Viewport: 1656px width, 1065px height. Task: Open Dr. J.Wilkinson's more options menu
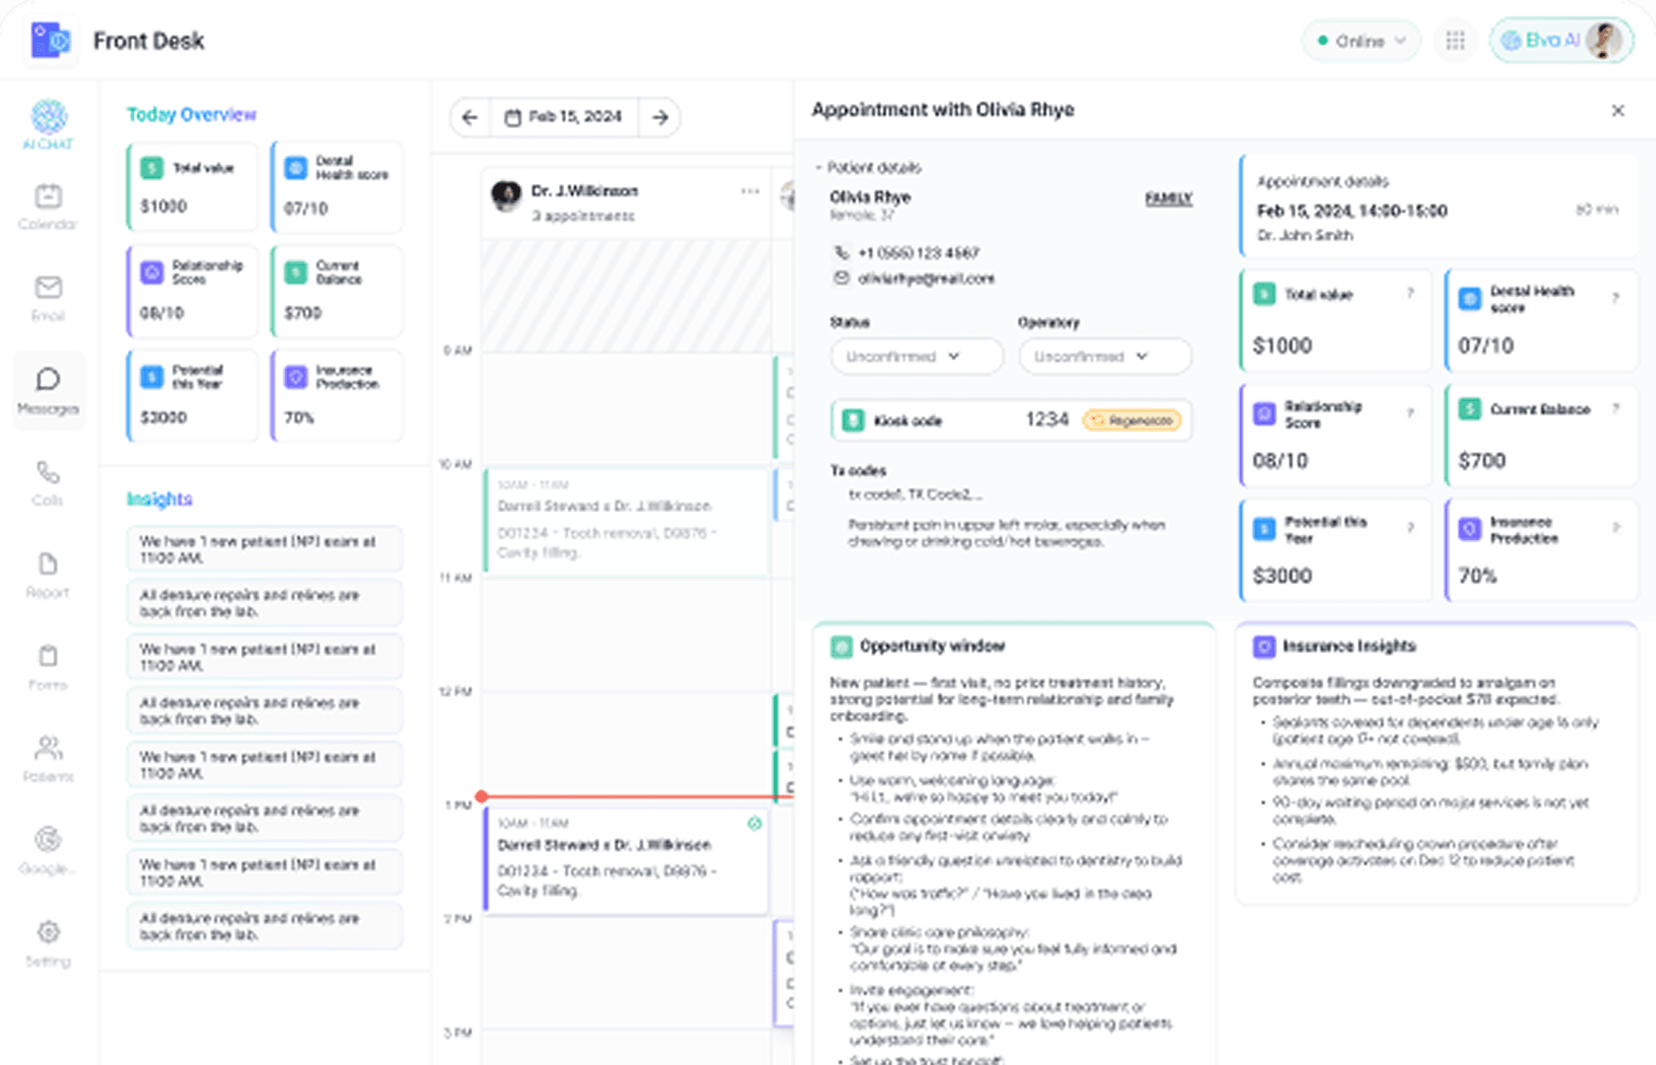(x=750, y=191)
